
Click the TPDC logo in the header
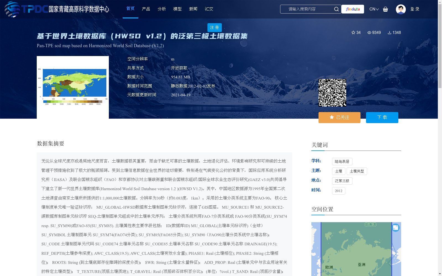point(57,9)
